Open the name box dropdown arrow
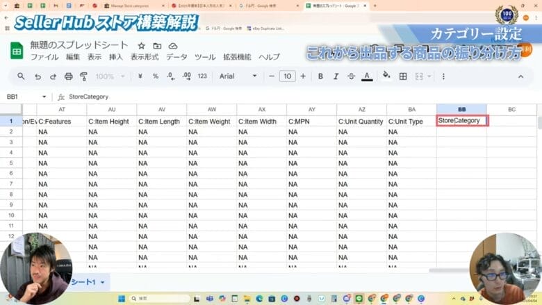 point(44,97)
